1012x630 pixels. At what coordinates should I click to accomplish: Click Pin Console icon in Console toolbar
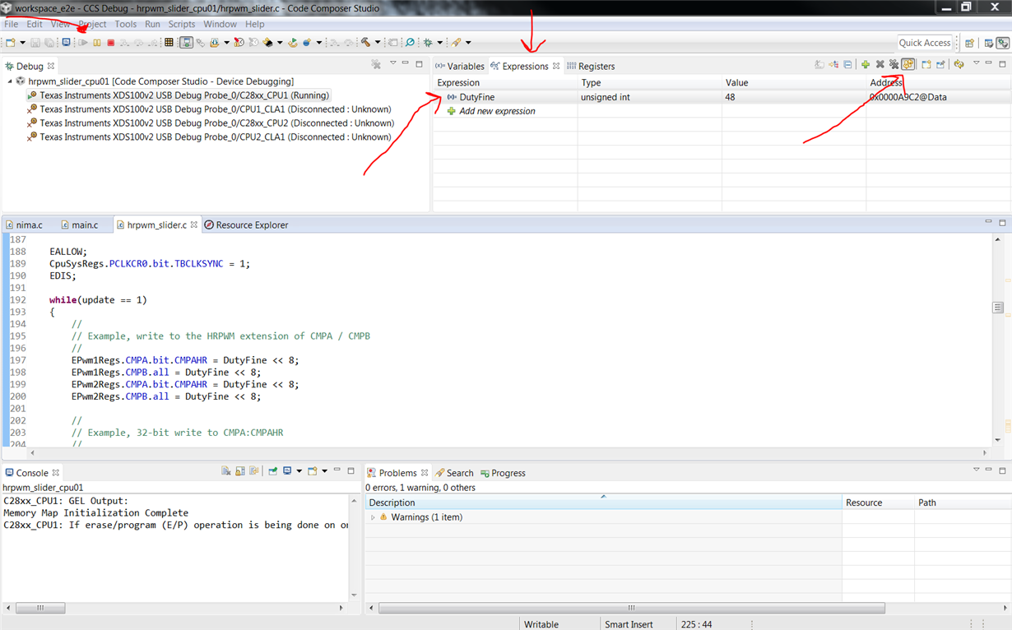click(x=272, y=471)
